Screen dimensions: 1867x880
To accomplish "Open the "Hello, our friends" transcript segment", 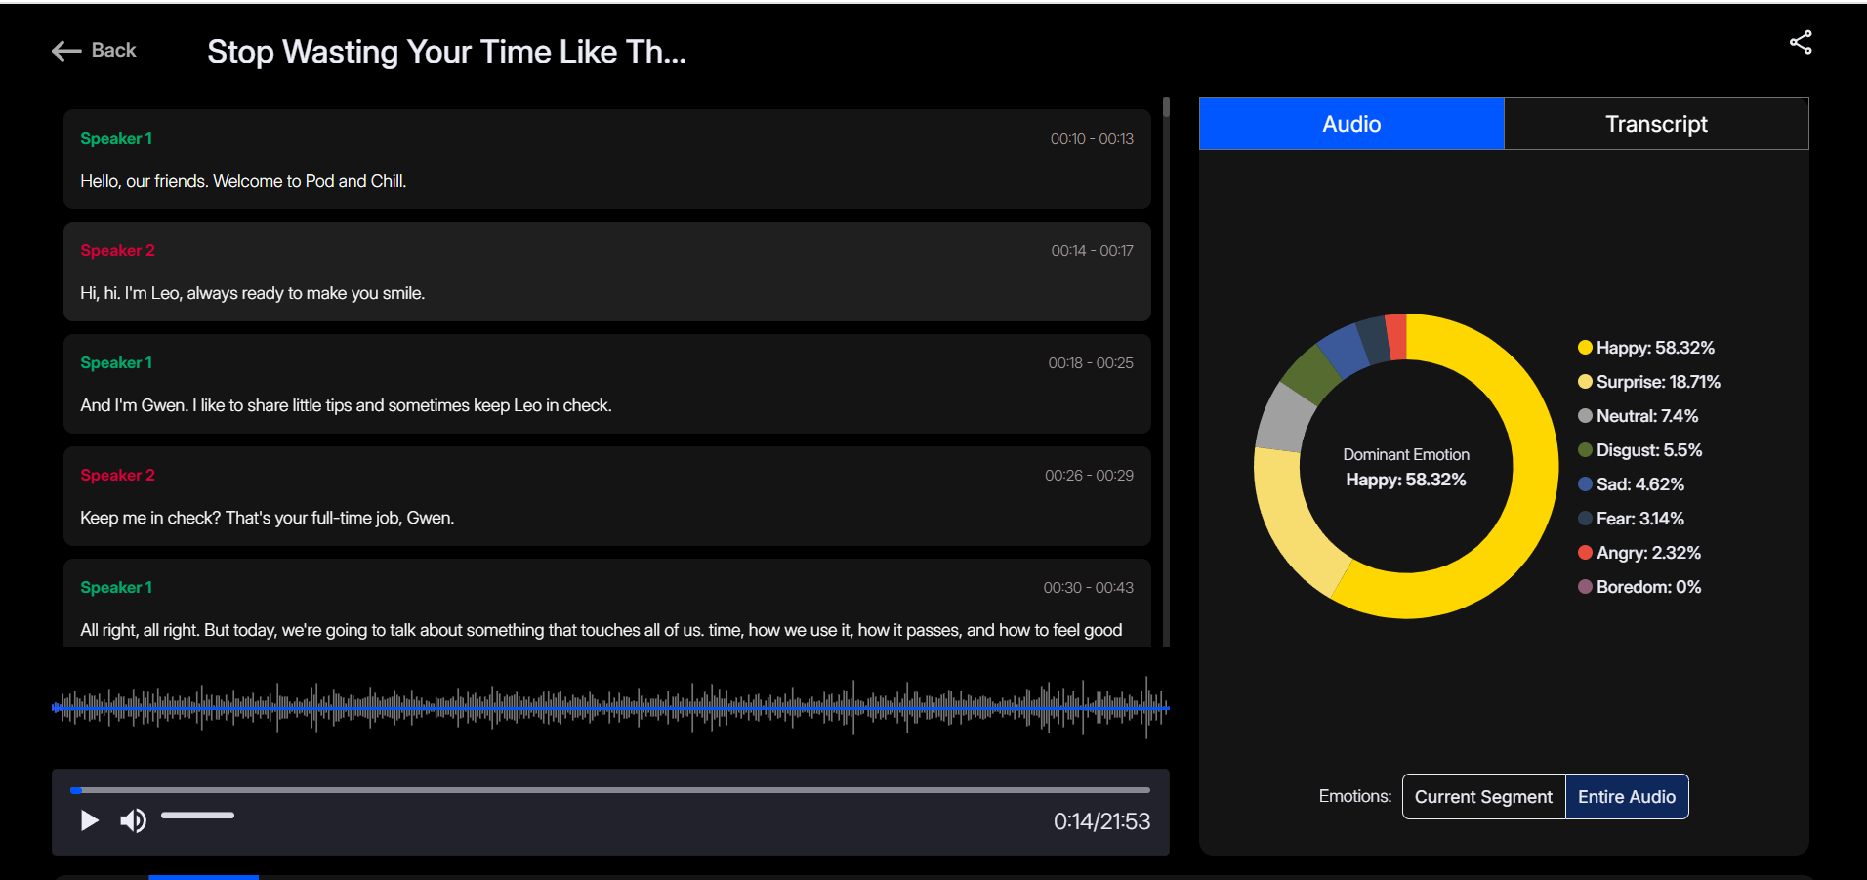I will point(606,159).
